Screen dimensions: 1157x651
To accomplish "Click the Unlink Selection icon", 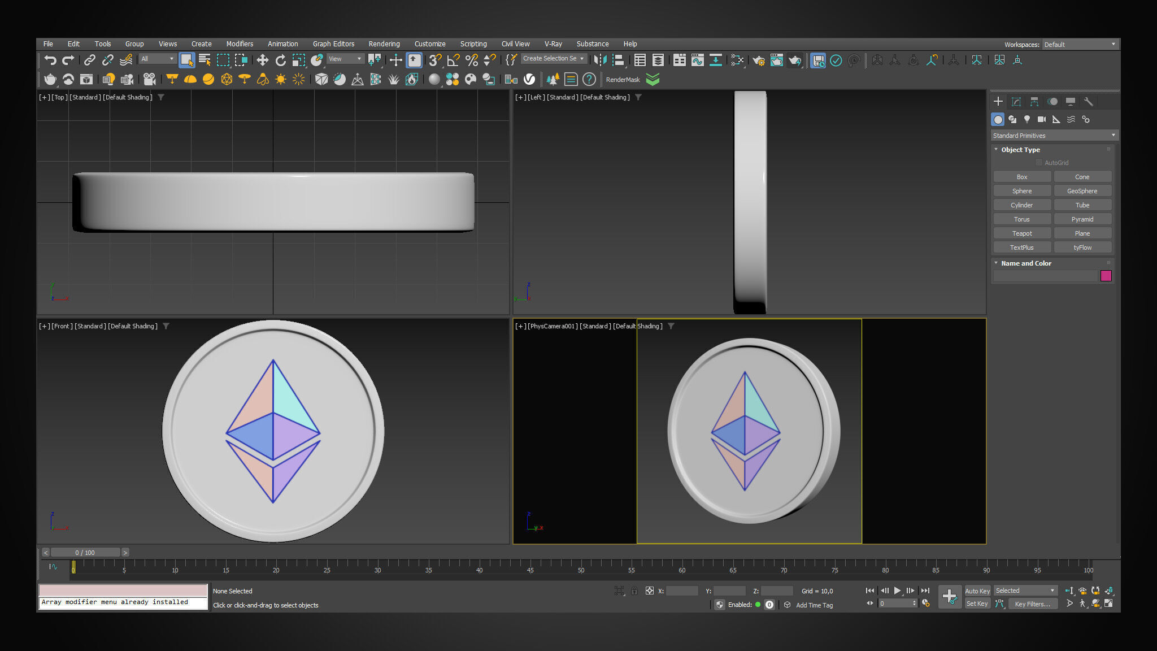I will point(107,60).
